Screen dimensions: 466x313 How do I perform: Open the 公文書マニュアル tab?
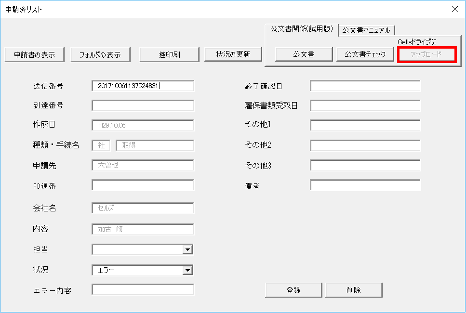pos(366,30)
